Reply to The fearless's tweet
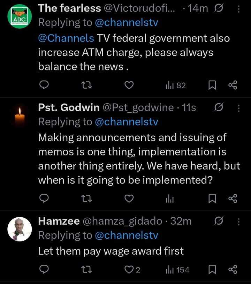The image size is (251, 284). tap(44, 85)
